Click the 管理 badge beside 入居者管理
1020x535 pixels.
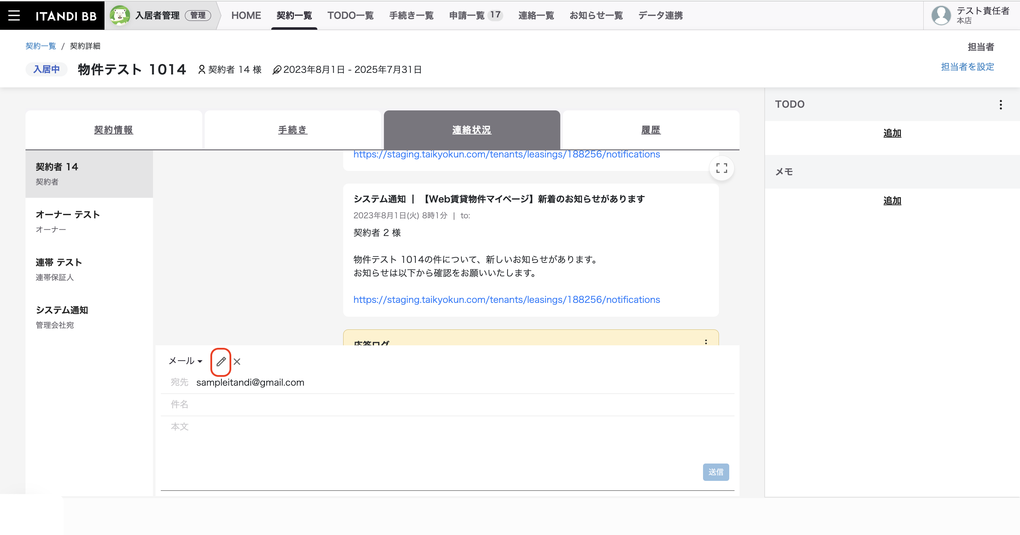(x=198, y=16)
